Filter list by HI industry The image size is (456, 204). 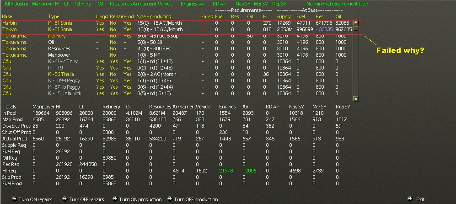57,4
